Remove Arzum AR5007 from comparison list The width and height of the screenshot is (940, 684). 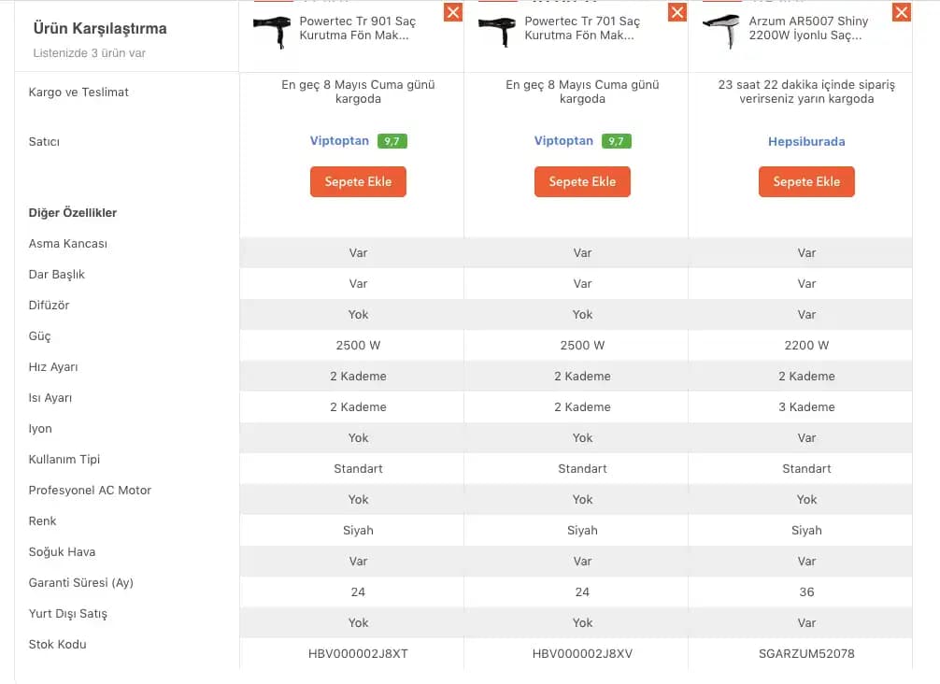pyautogui.click(x=902, y=12)
